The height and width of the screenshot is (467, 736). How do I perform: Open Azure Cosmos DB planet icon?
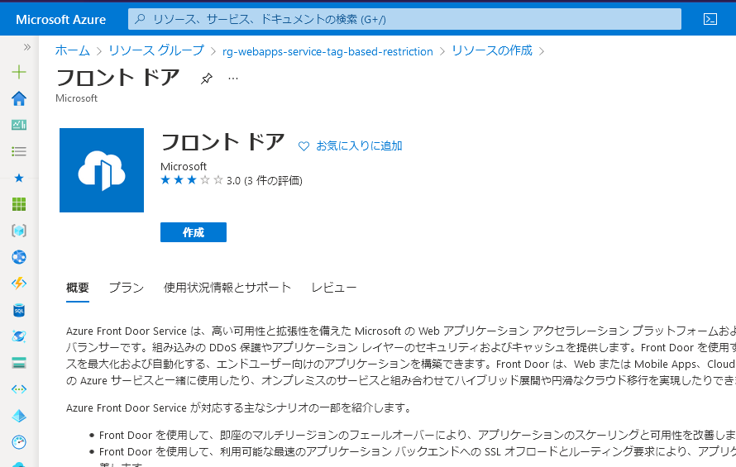point(19,336)
